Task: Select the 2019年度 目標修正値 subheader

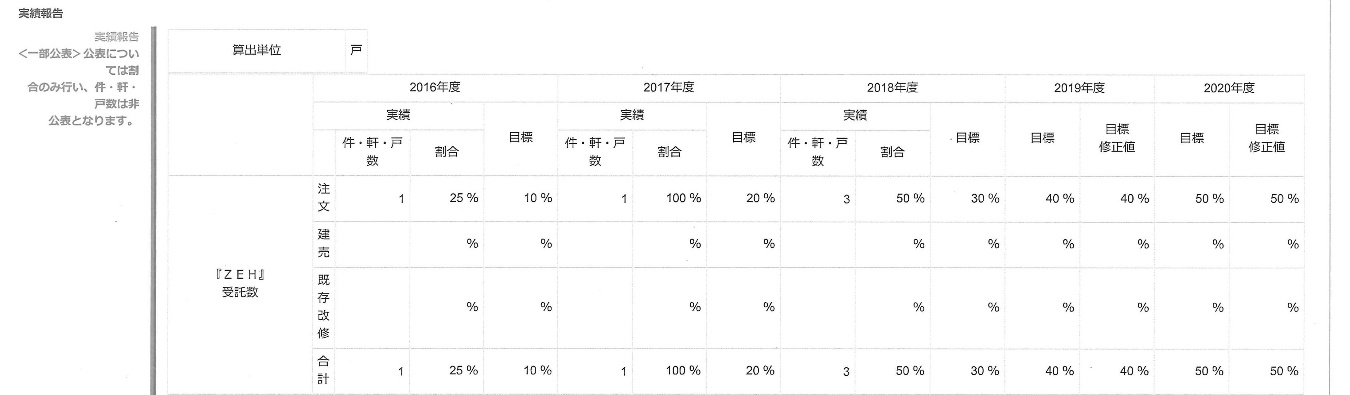Action: pos(1117,138)
